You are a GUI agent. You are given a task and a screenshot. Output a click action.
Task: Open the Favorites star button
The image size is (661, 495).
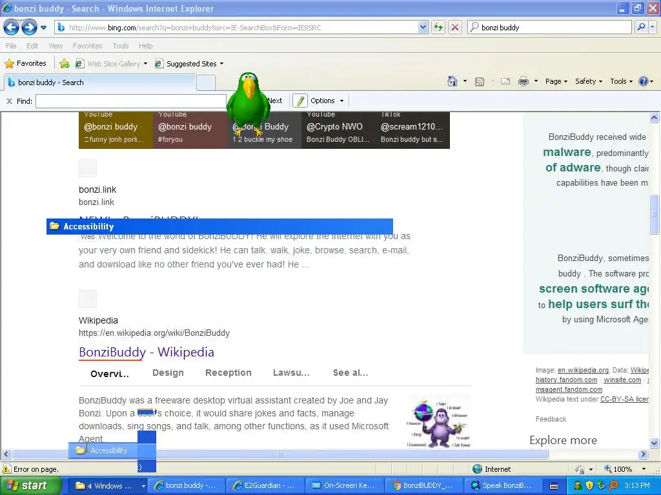(x=25, y=63)
